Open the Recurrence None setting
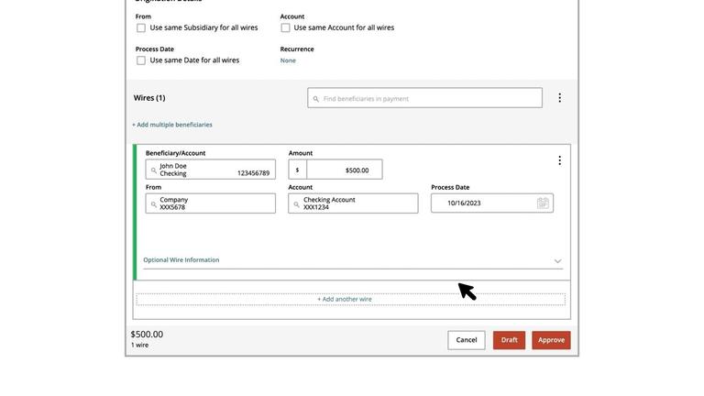The width and height of the screenshot is (704, 396). tap(288, 60)
